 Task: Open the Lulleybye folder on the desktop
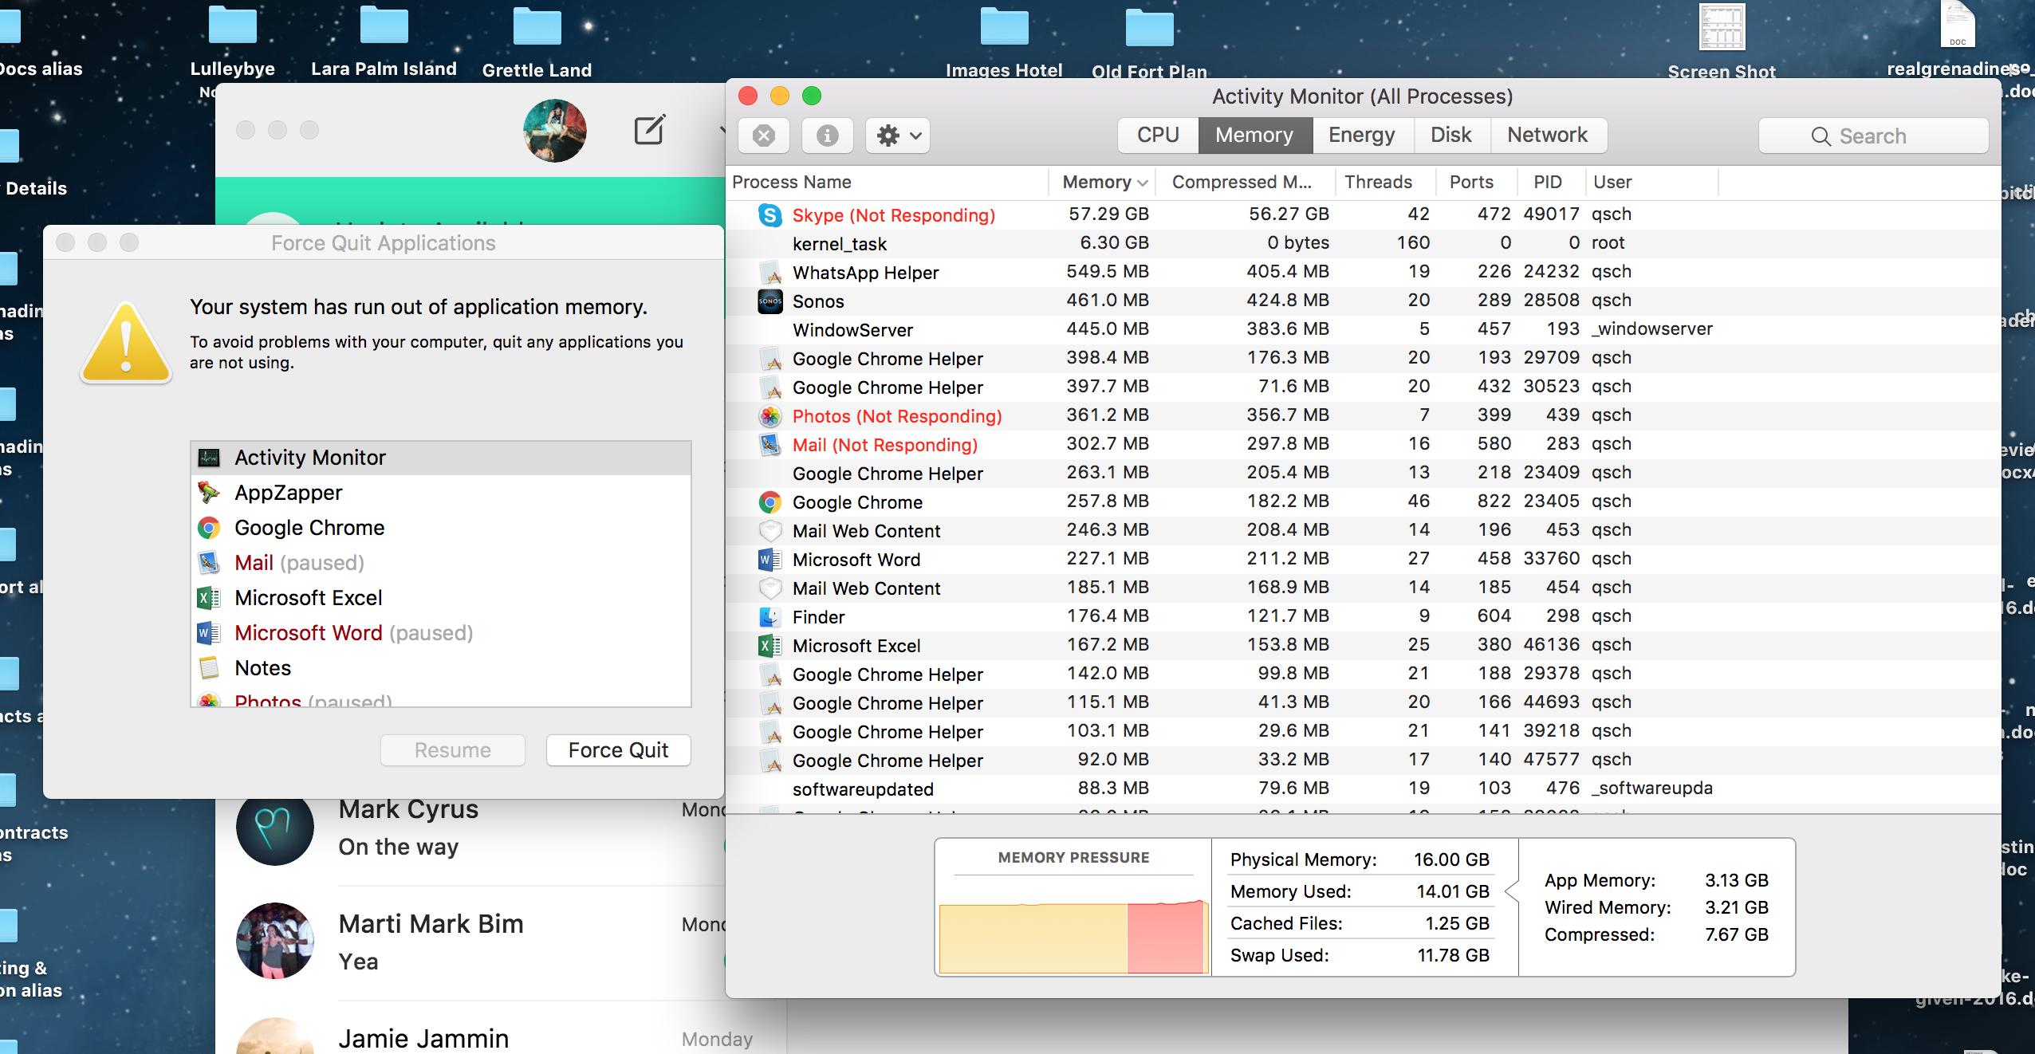(232, 26)
